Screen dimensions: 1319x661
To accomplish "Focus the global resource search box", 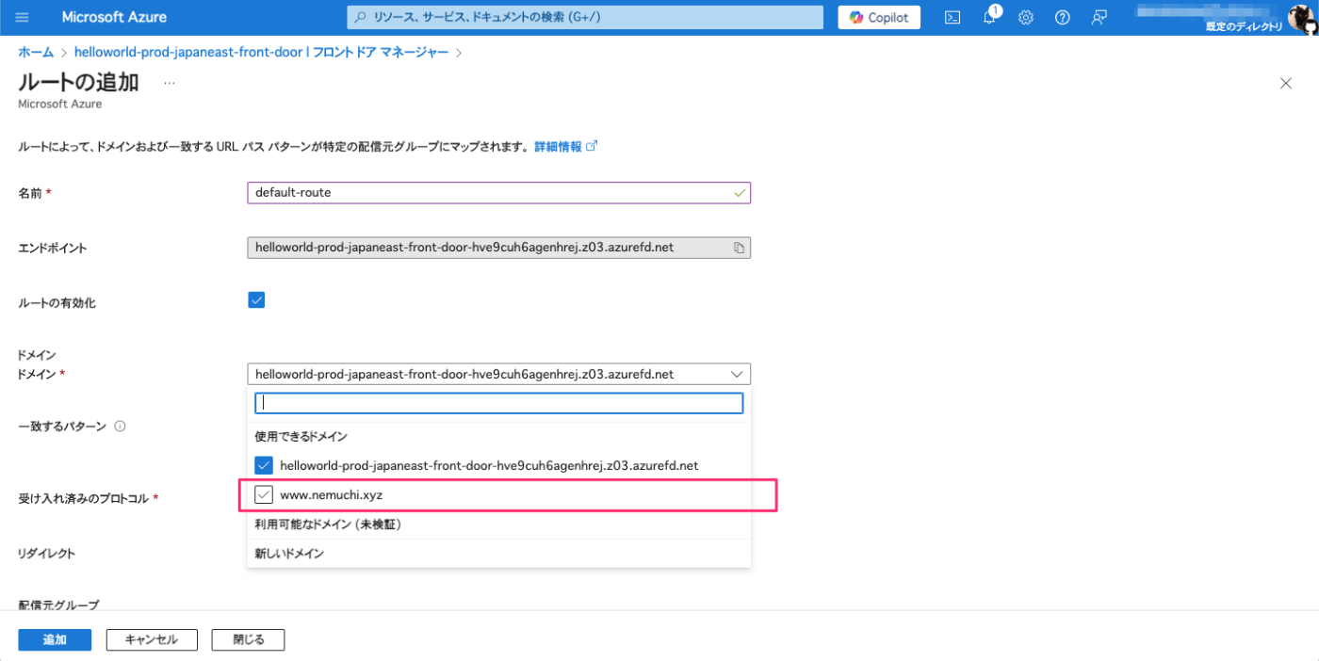I will coord(585,17).
